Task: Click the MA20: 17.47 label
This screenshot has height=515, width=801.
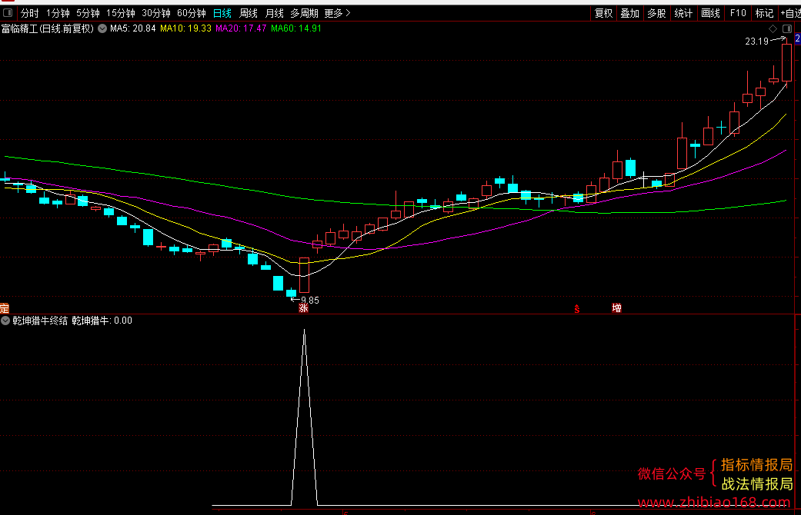Action: pos(241,28)
